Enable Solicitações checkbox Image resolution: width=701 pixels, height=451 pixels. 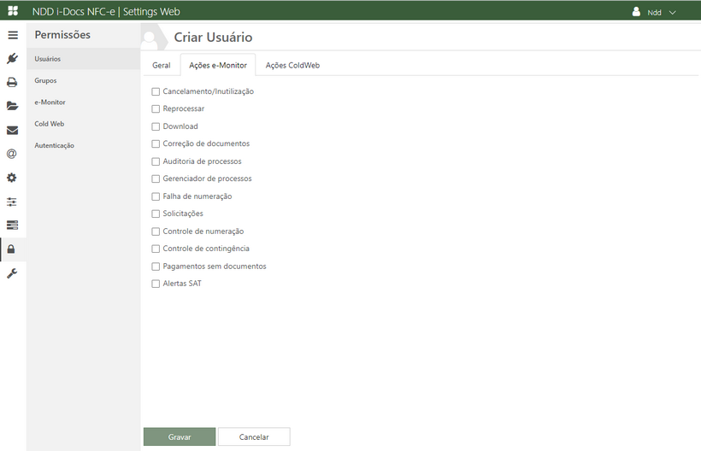tap(156, 214)
